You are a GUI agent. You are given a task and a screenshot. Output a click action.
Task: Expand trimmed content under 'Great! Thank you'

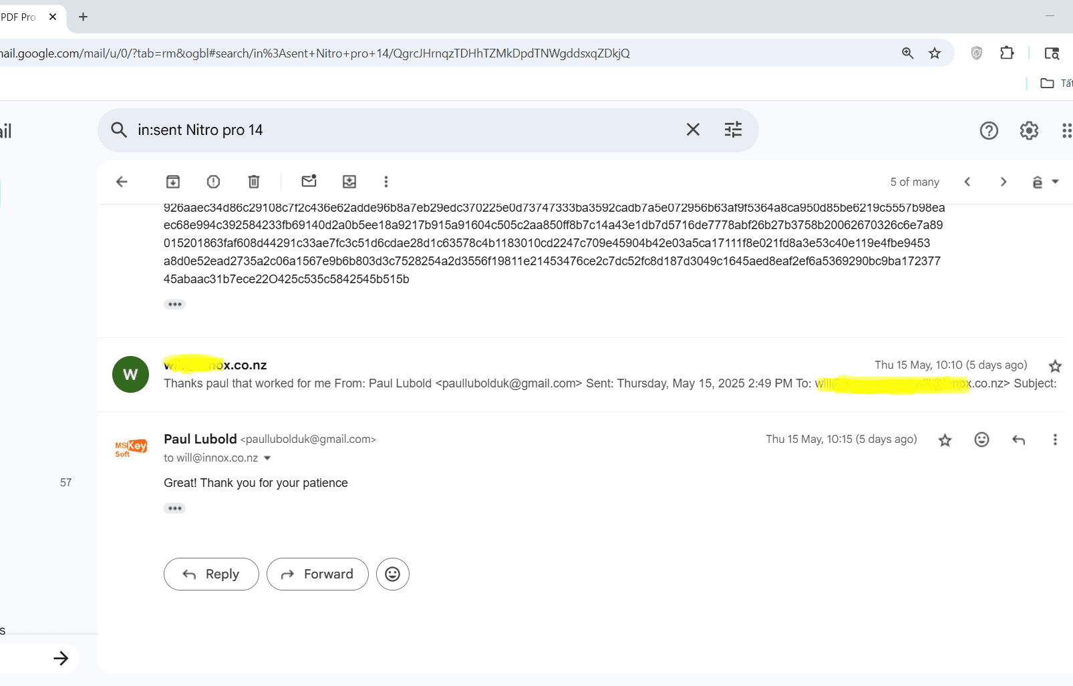click(x=174, y=508)
